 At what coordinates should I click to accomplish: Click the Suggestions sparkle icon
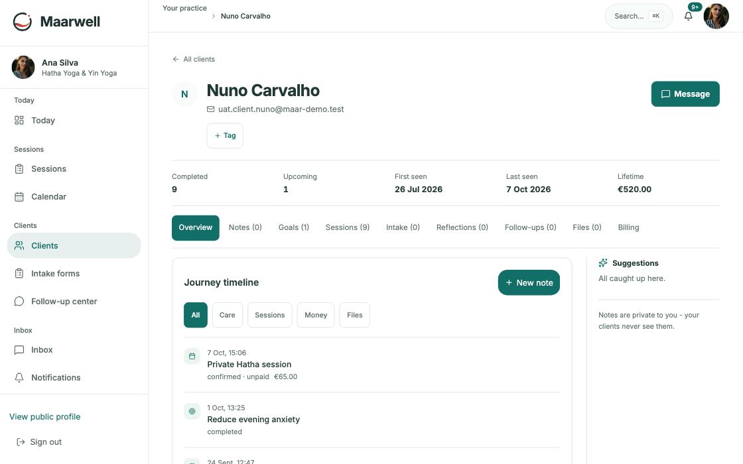tap(603, 262)
